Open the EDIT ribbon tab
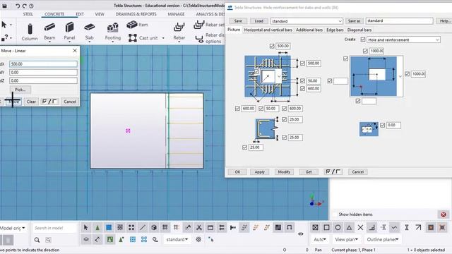 [x=80, y=14]
